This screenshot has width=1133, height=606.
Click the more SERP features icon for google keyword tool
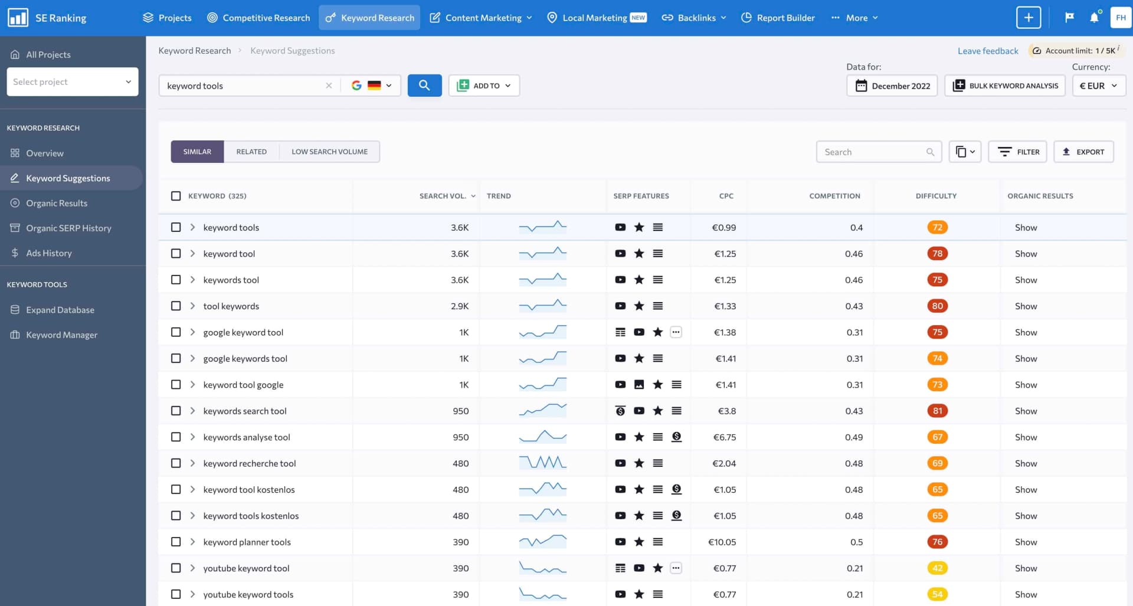[676, 332]
